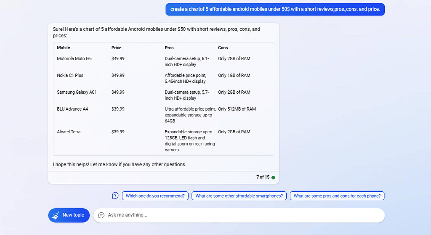
Task: Click the 'Pros' column header
Action: coord(169,48)
